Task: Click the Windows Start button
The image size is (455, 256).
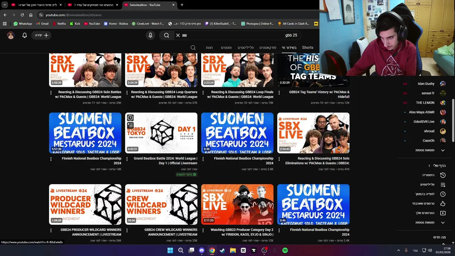Action: point(170,250)
